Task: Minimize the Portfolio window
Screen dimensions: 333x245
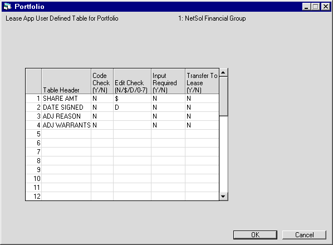Action: pos(306,7)
